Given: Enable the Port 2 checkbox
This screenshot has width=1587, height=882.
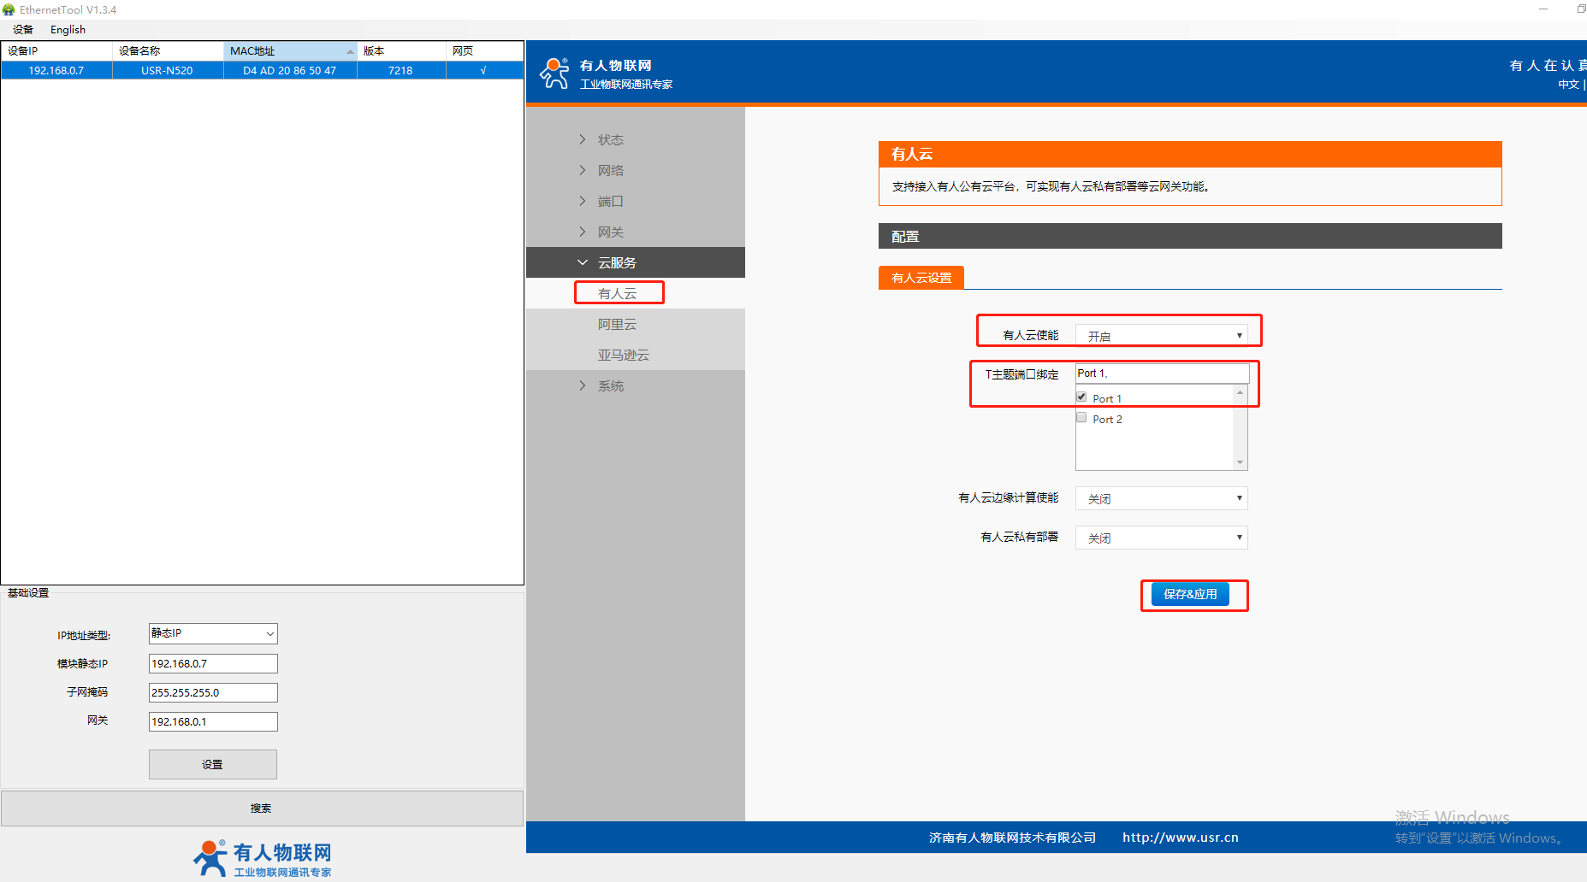Looking at the screenshot, I should pos(1081,418).
